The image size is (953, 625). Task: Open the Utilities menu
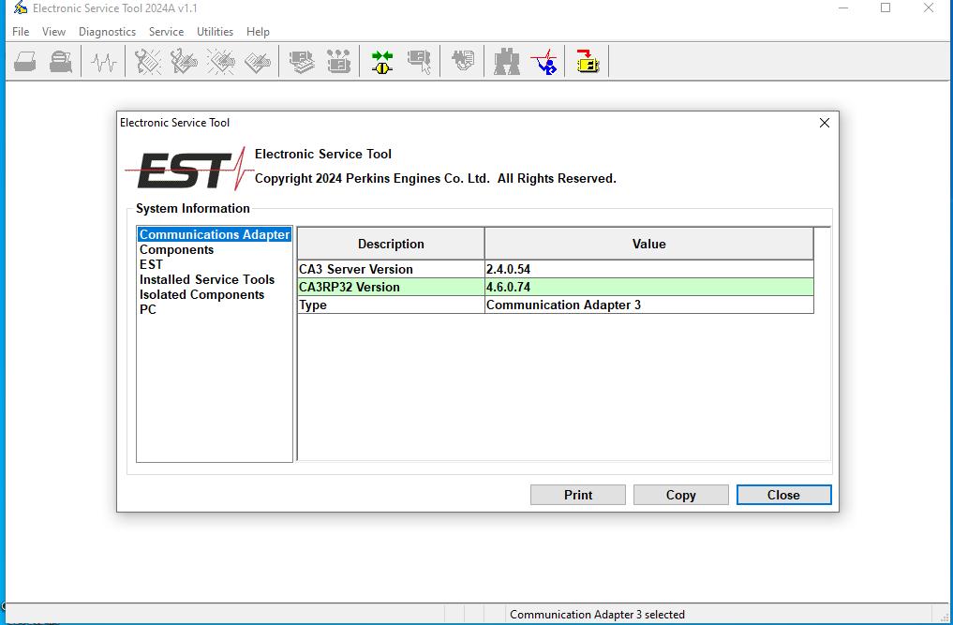tap(215, 32)
